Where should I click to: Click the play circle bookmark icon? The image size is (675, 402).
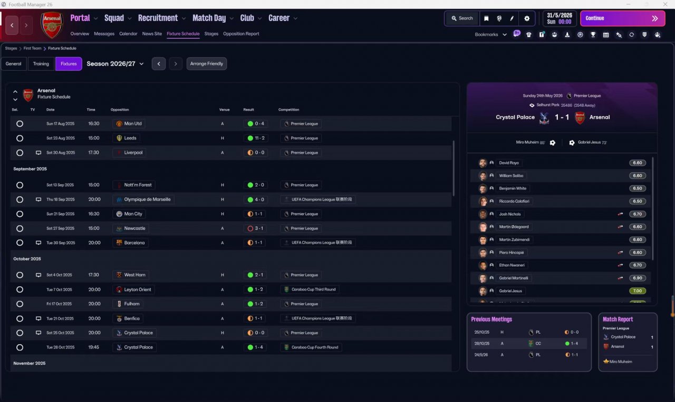point(580,35)
